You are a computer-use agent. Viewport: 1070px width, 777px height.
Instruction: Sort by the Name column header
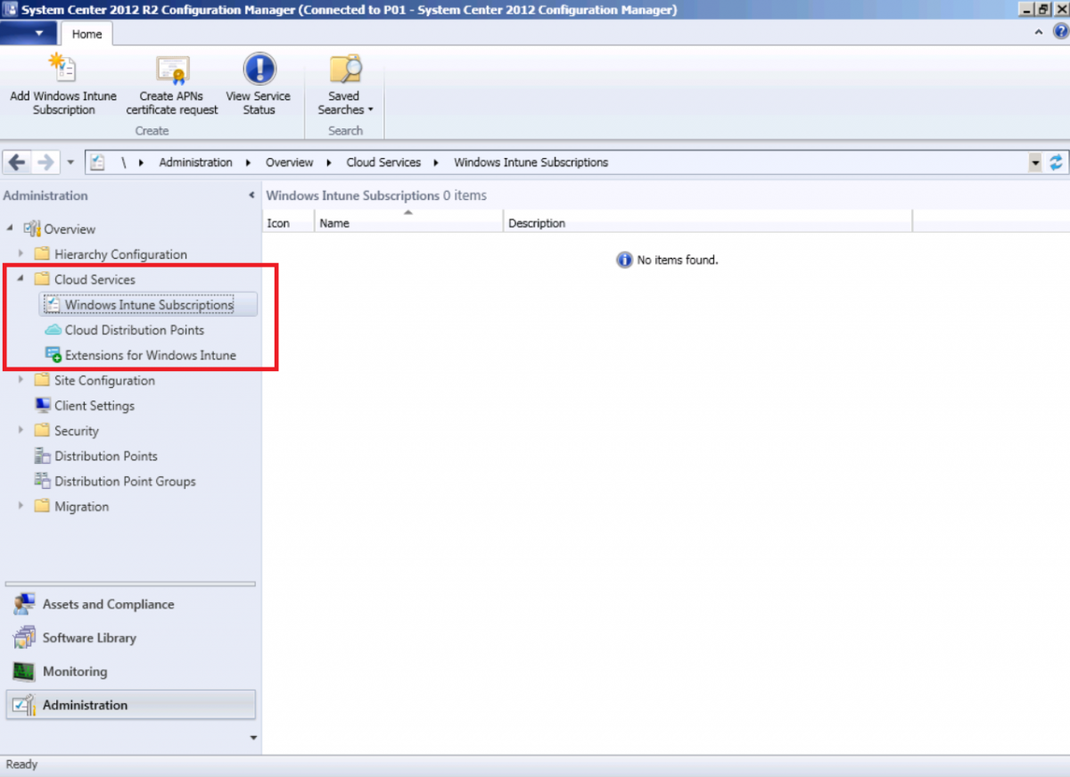409,223
